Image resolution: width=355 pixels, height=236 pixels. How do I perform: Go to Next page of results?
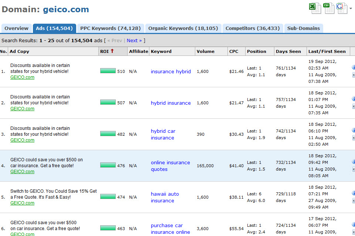pyautogui.click(x=134, y=41)
